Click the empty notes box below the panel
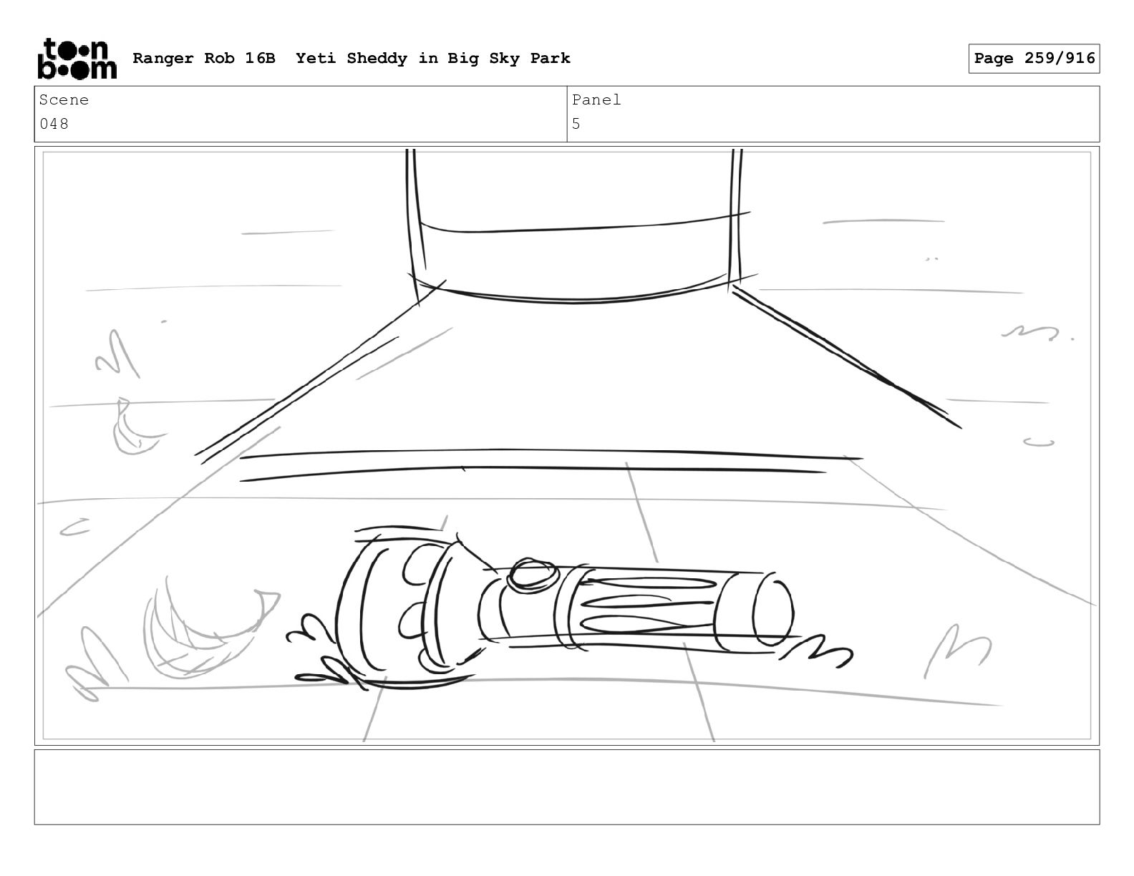Screen dimensions: 1134x876 [567, 787]
